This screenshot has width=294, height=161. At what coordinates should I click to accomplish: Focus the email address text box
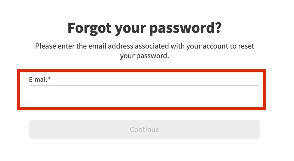pyautogui.click(x=144, y=95)
